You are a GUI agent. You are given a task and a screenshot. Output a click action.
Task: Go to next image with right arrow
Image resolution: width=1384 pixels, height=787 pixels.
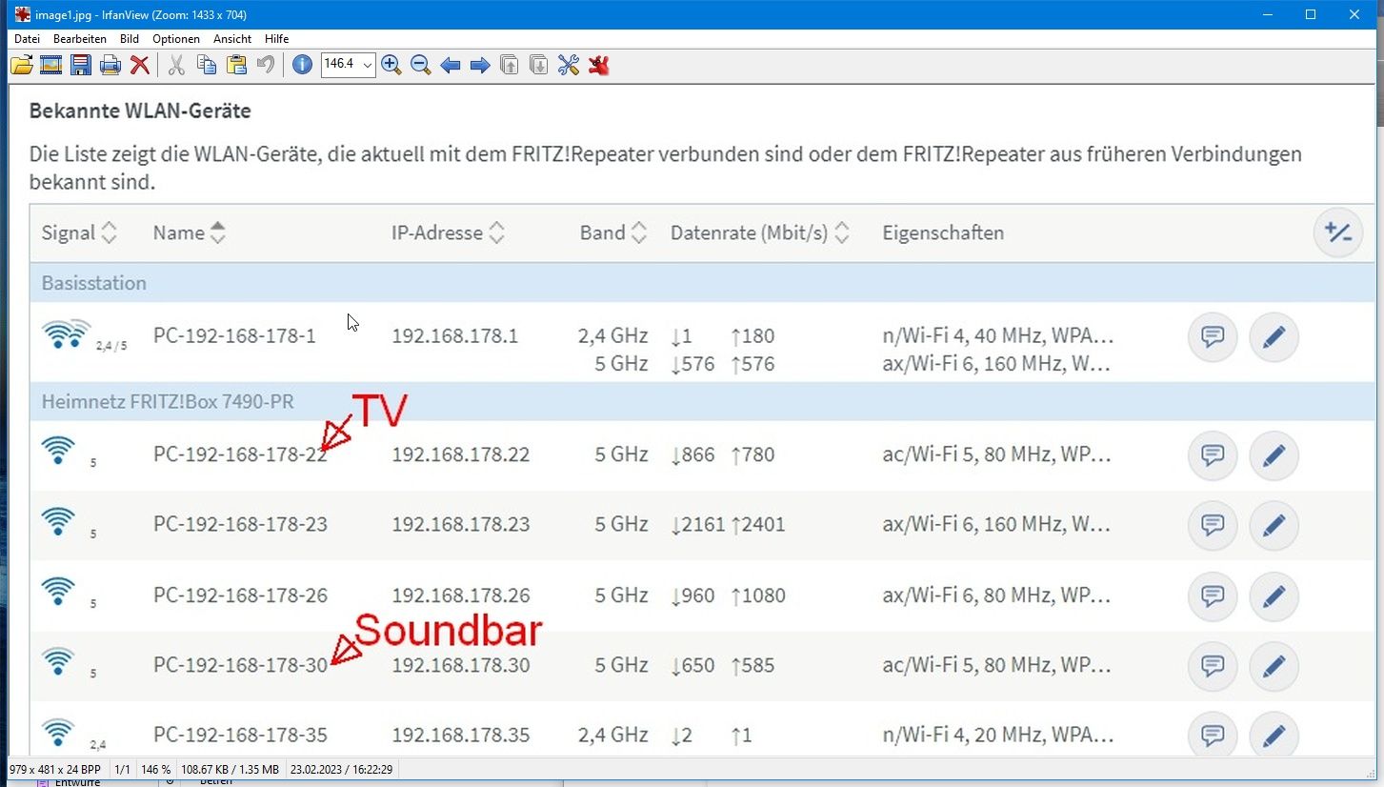point(480,65)
